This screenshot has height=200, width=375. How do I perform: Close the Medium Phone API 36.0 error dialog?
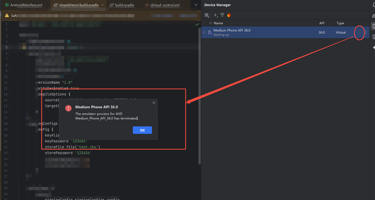point(154,103)
